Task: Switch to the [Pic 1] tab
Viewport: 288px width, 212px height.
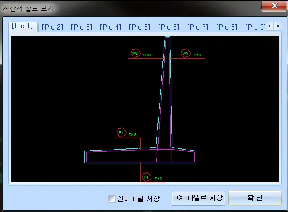Action: click(x=22, y=26)
